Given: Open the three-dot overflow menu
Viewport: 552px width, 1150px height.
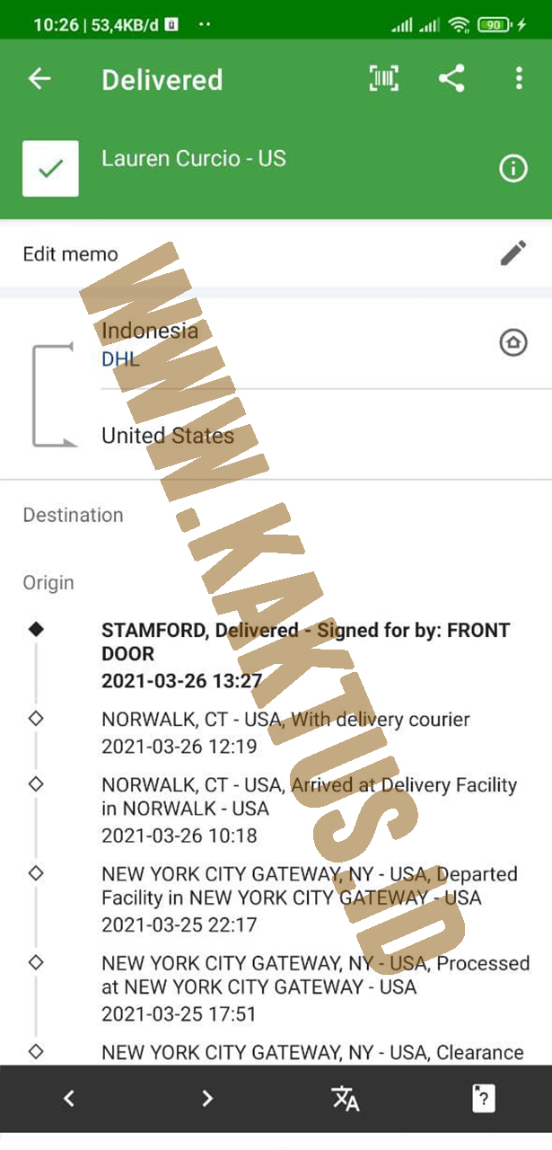Looking at the screenshot, I should pos(519,79).
